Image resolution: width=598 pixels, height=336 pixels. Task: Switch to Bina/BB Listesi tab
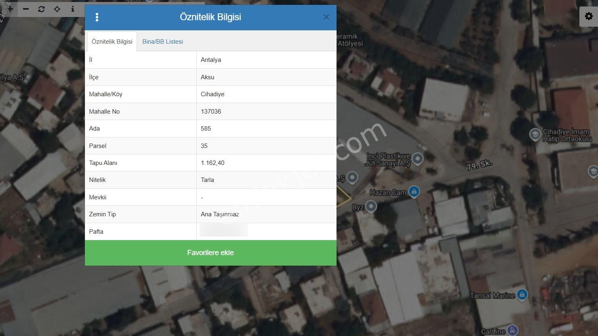[x=162, y=42]
